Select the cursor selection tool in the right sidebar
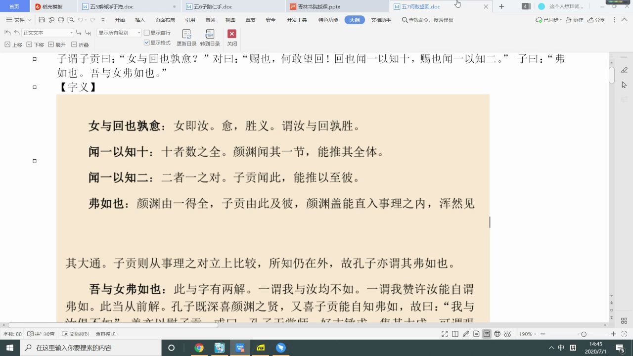 point(624,85)
